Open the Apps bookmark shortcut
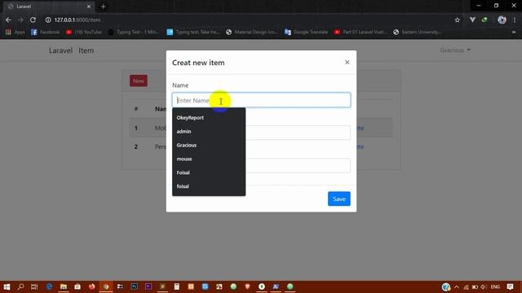This screenshot has height=293, width=522. (x=15, y=32)
